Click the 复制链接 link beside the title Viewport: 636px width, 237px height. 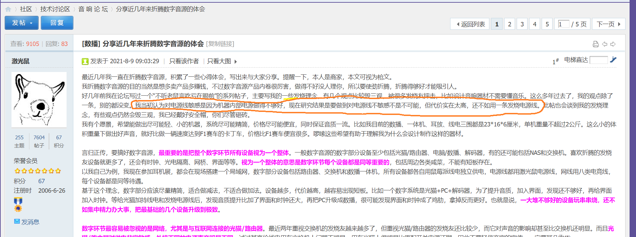pos(220,44)
